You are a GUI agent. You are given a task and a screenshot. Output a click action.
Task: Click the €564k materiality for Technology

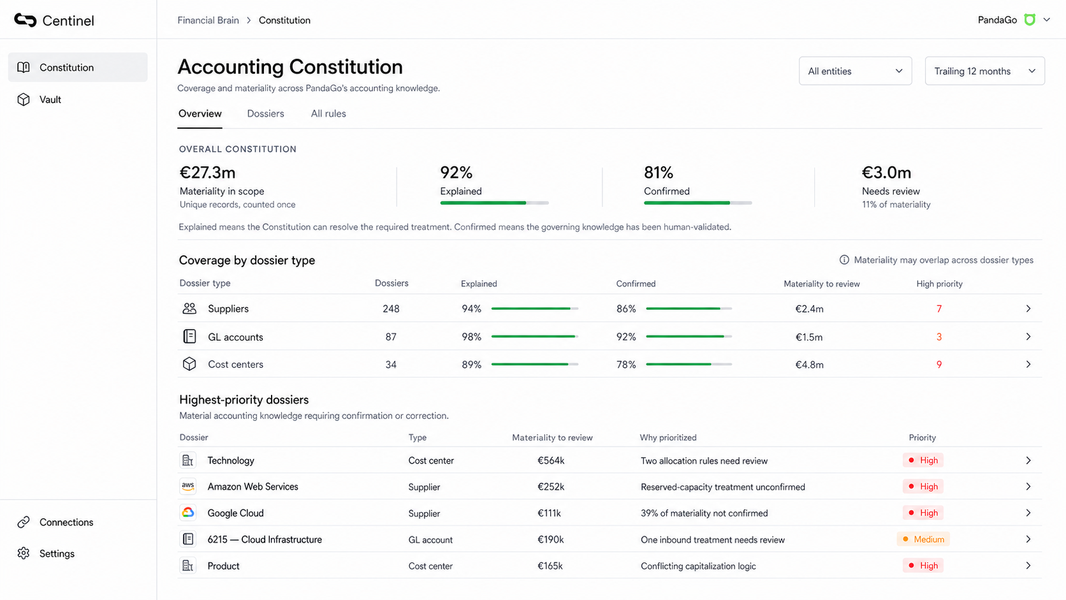(551, 460)
